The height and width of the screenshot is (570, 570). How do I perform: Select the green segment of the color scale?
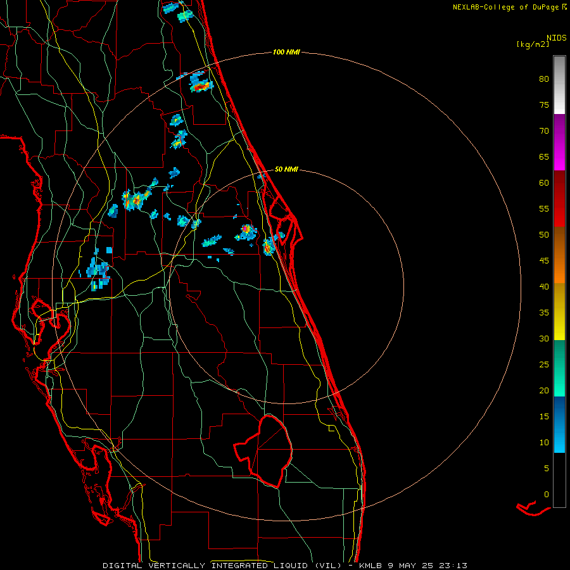click(559, 368)
